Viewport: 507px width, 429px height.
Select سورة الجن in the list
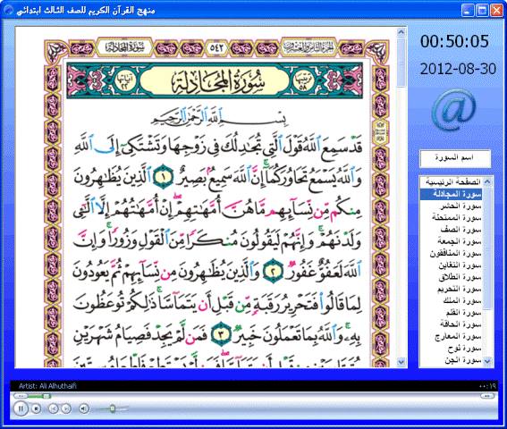[451, 360]
